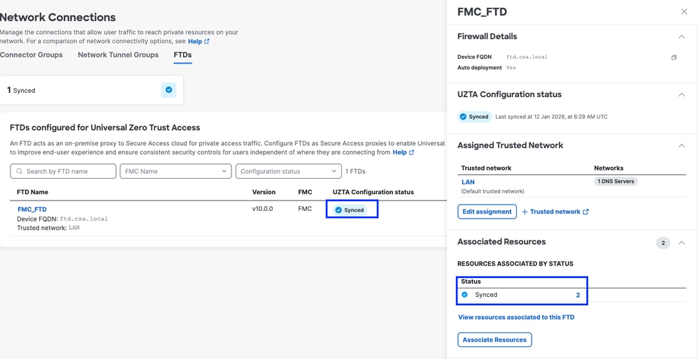Collapse the Associated Resources section
Image resolution: width=698 pixels, height=359 pixels.
point(681,243)
